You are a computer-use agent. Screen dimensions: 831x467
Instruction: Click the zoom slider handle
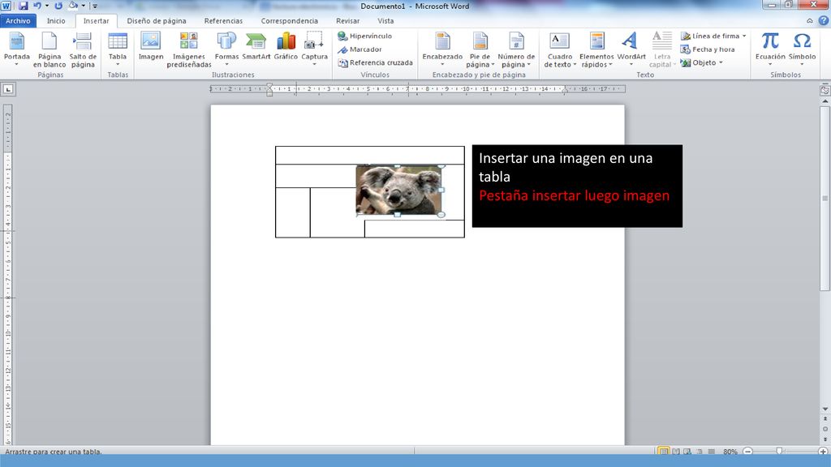pos(779,451)
